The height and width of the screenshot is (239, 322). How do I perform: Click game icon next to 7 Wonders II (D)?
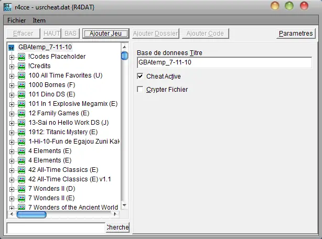[22, 189]
